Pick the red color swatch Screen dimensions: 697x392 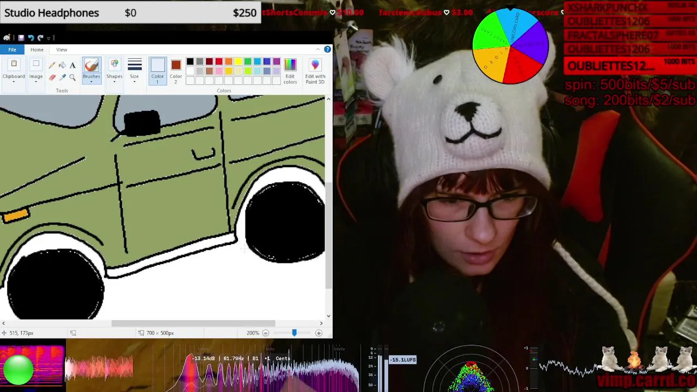pos(218,62)
